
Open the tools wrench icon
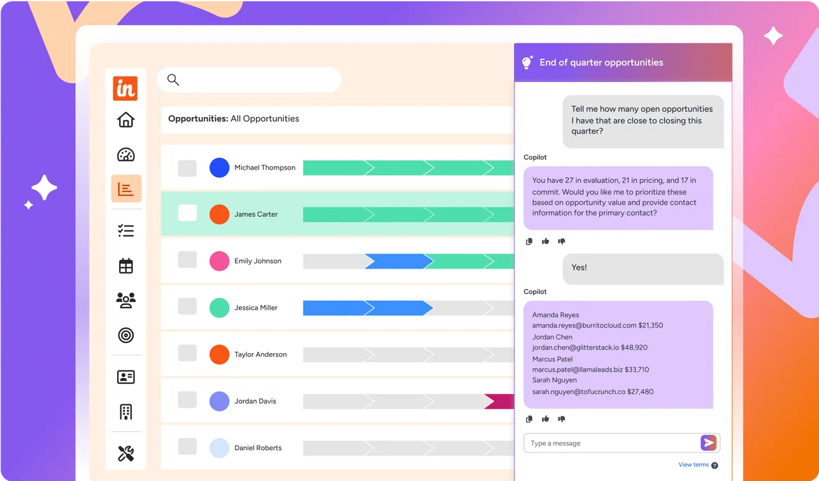click(x=126, y=454)
